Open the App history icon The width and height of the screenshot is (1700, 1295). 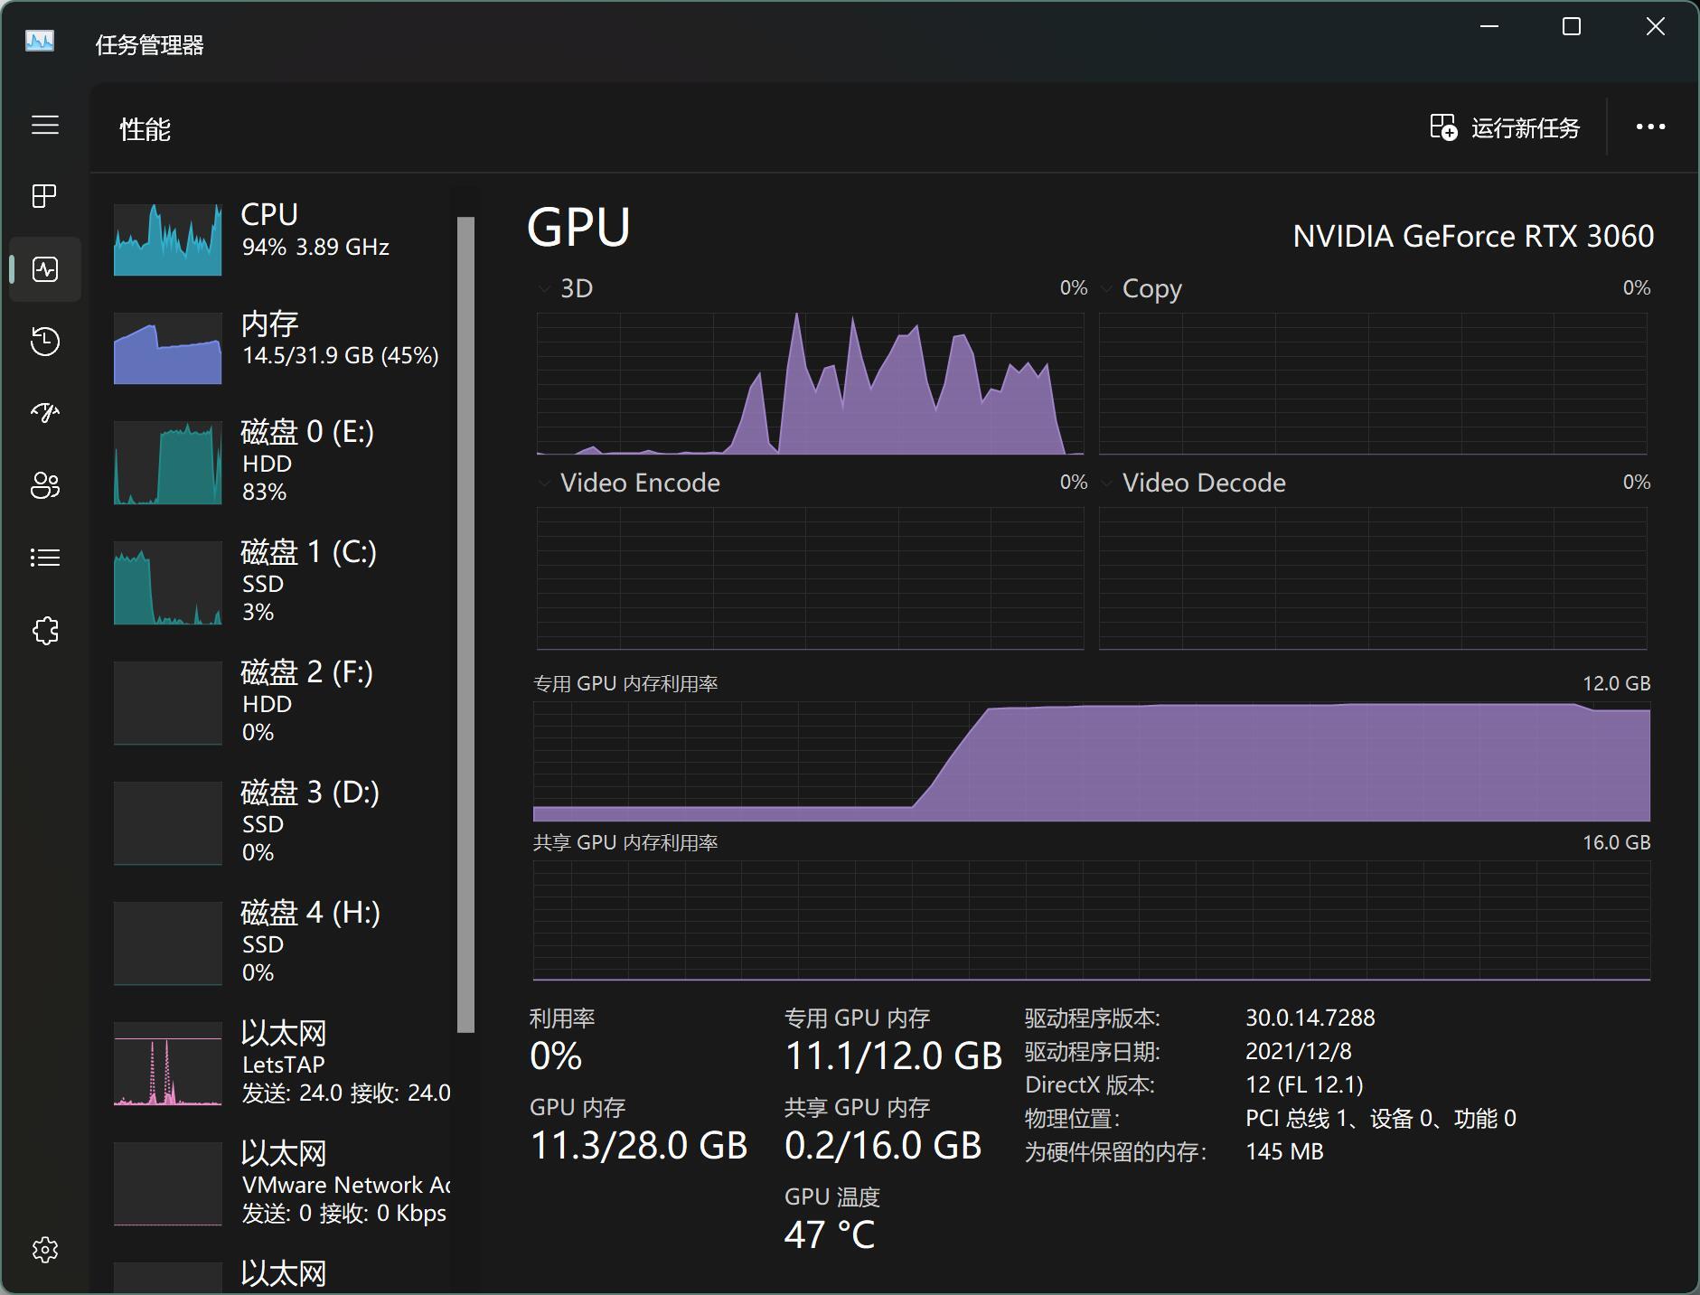click(44, 342)
